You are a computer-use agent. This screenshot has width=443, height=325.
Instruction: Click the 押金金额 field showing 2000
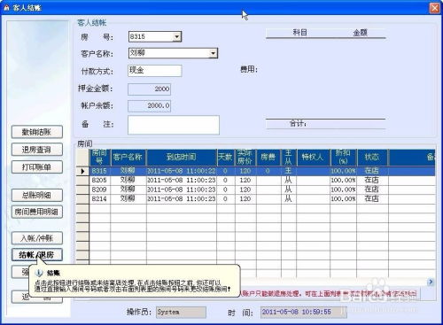pos(149,89)
